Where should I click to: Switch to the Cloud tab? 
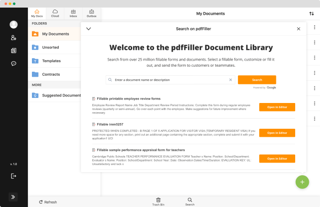click(55, 14)
